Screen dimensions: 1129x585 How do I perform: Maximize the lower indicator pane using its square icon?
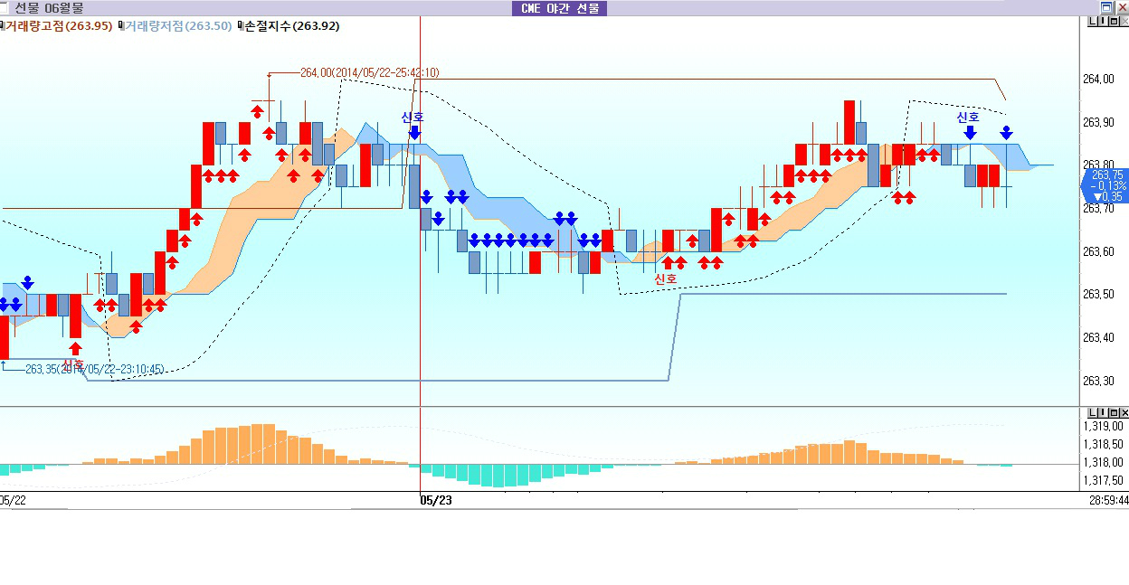pos(1113,412)
